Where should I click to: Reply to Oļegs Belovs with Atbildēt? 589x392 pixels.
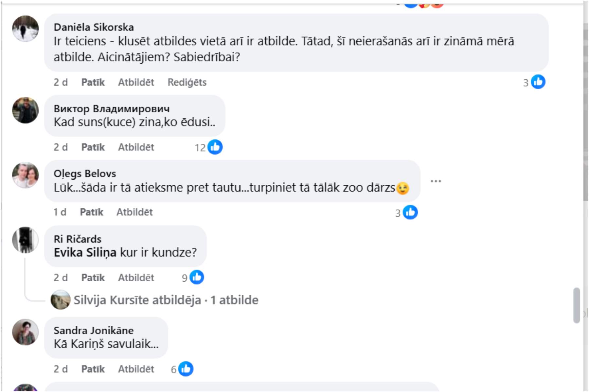[x=134, y=212]
